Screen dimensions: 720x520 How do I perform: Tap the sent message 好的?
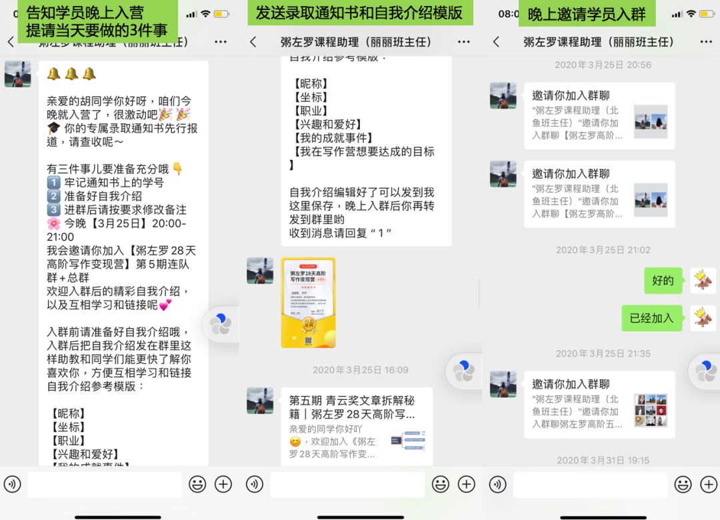pyautogui.click(x=663, y=281)
